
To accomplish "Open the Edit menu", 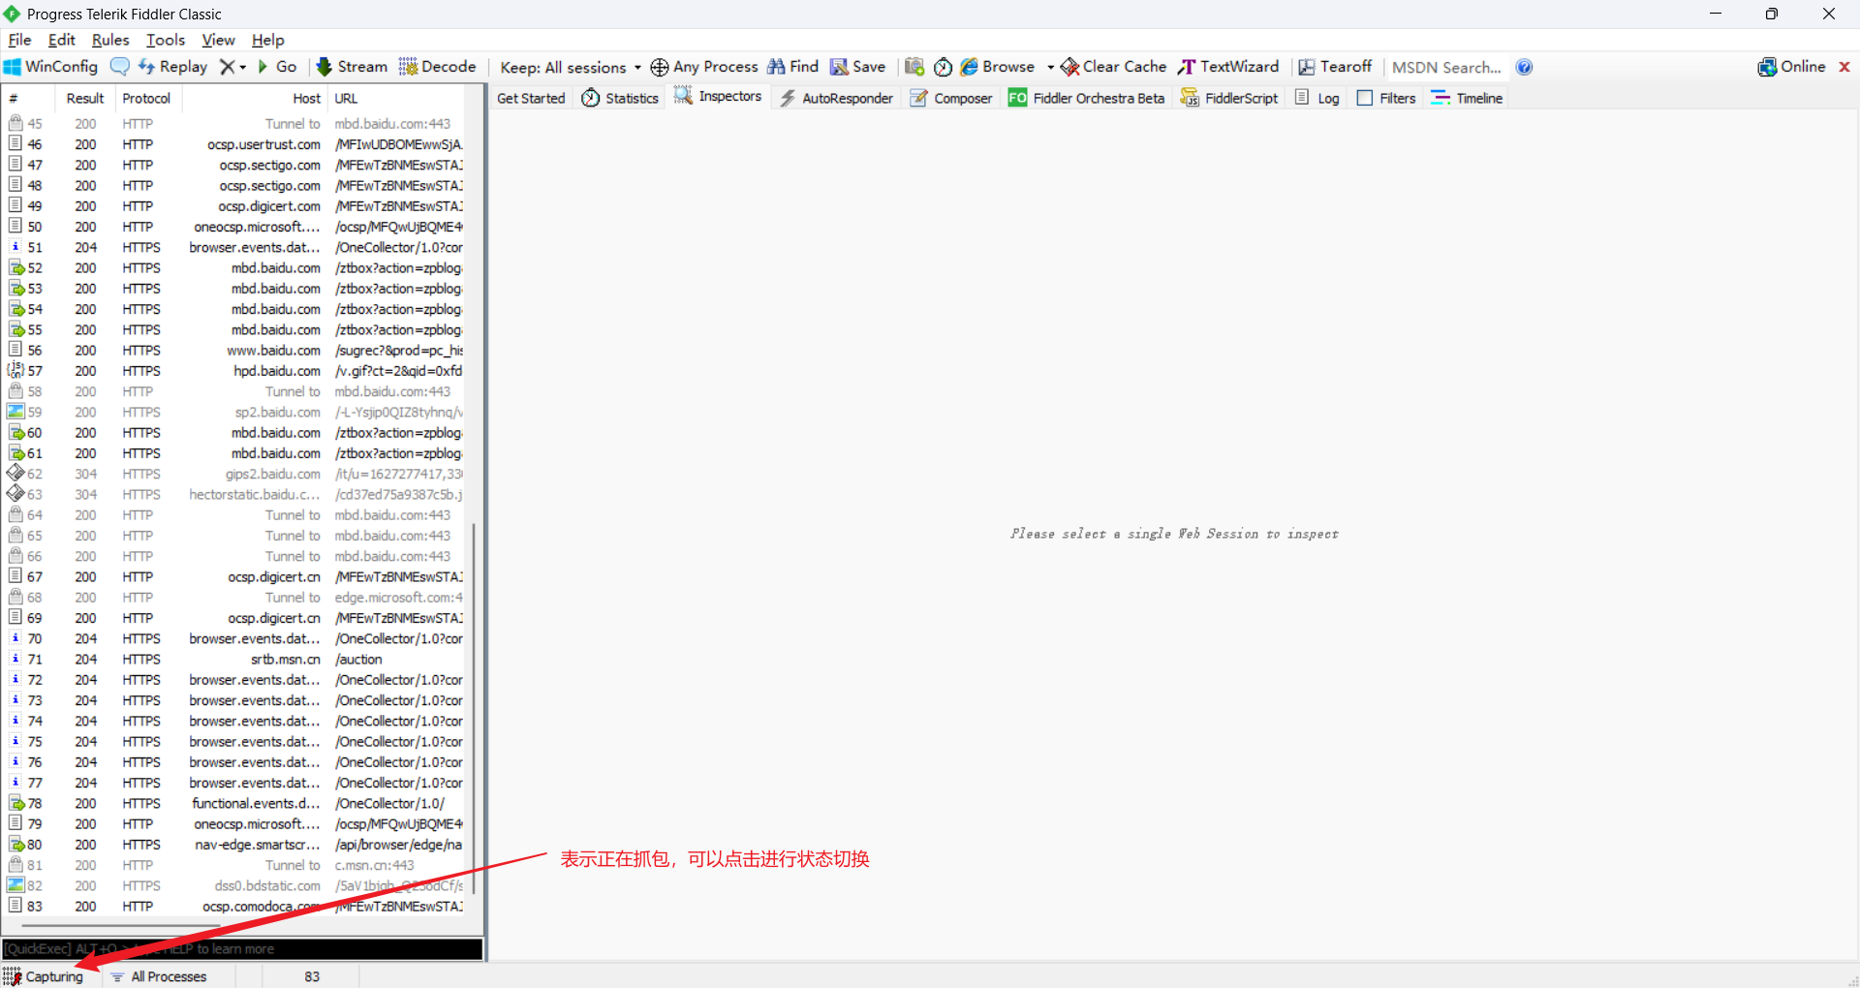I will [61, 40].
